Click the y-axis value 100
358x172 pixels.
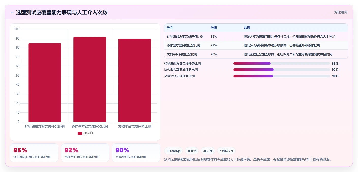pyautogui.click(x=17, y=29)
